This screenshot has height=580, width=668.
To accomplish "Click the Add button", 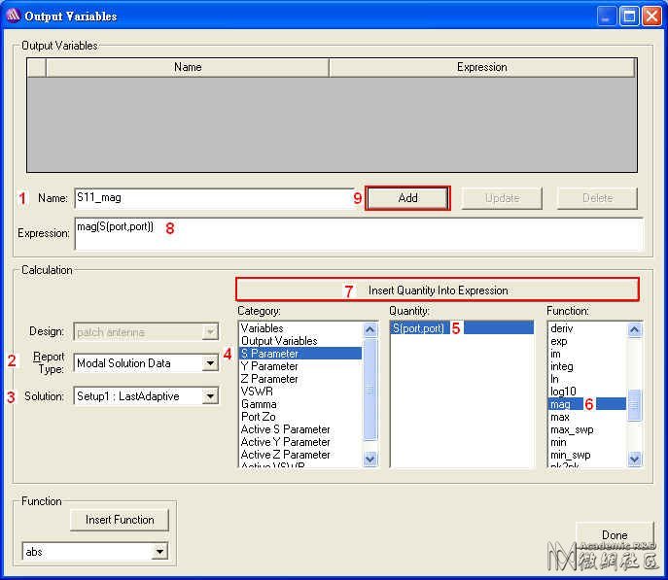I will click(407, 198).
